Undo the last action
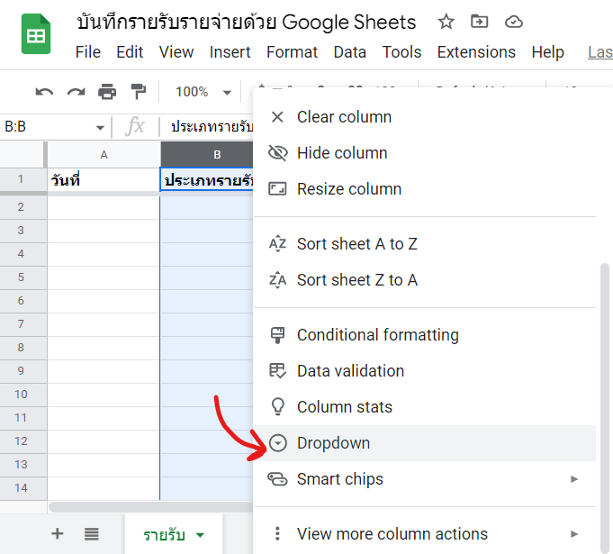 pos(44,92)
